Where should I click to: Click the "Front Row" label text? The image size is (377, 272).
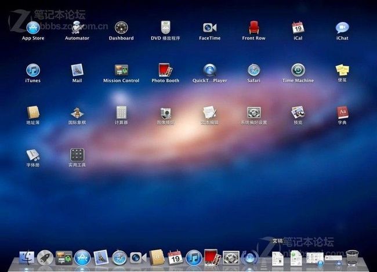(x=253, y=38)
